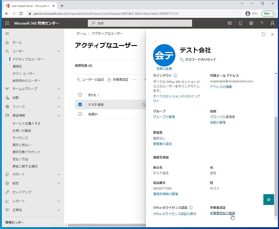Image resolution: width=279 pixels, height=229 pixels.
Task: Click the グループの管理 link
Action: tap(164, 117)
